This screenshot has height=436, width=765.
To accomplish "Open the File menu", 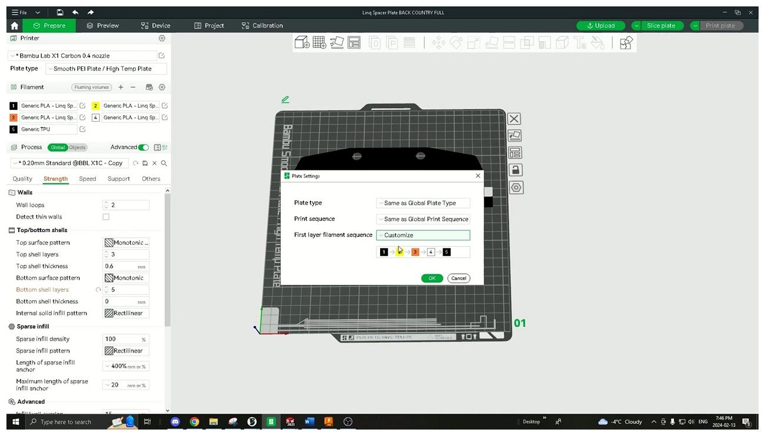I will 19,12.
